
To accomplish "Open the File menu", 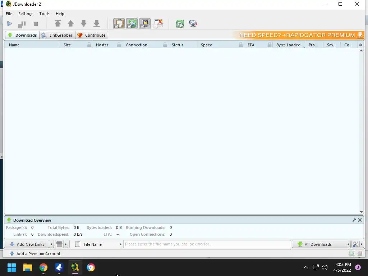I will coord(9,14).
